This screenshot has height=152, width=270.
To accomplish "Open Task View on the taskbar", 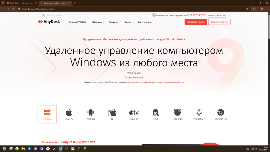I will 11,149.
